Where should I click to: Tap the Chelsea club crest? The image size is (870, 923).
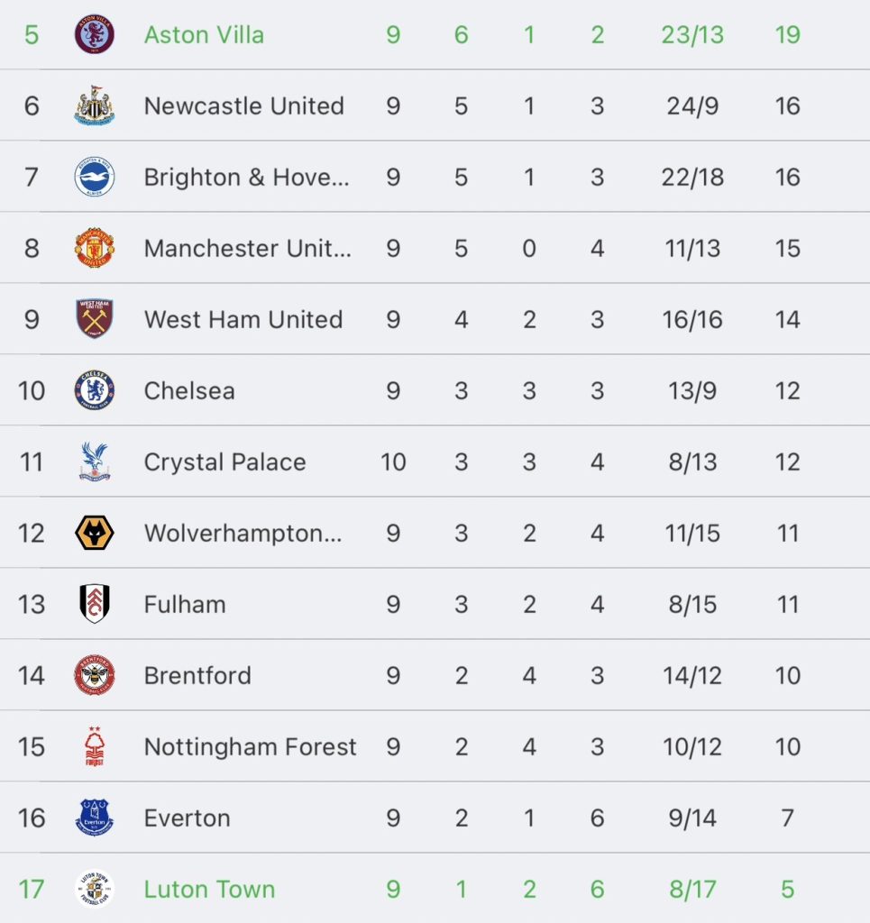(x=94, y=389)
